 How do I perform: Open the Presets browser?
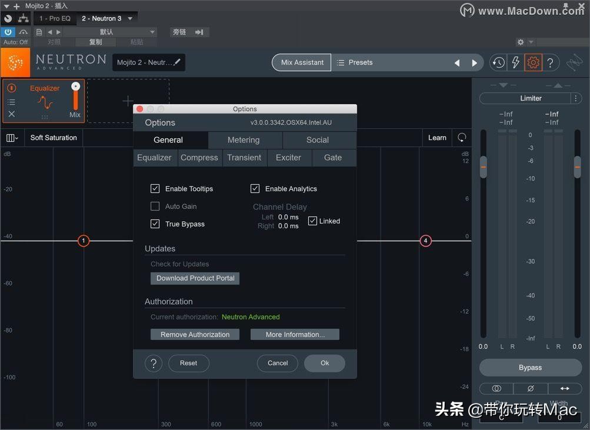tap(354, 62)
